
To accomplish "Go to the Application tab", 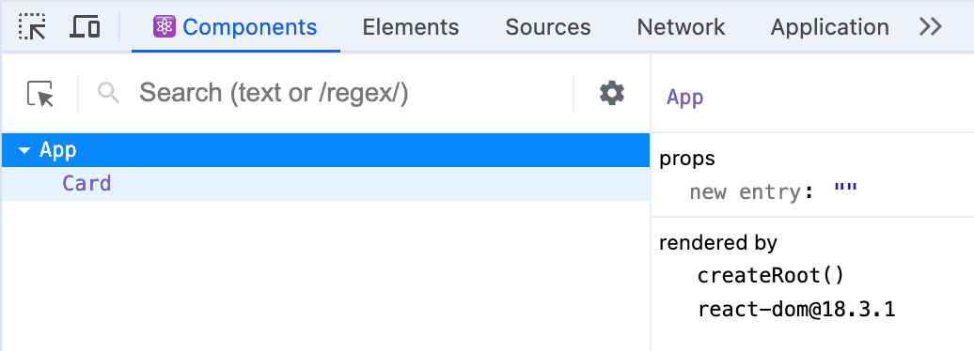I will point(830,27).
